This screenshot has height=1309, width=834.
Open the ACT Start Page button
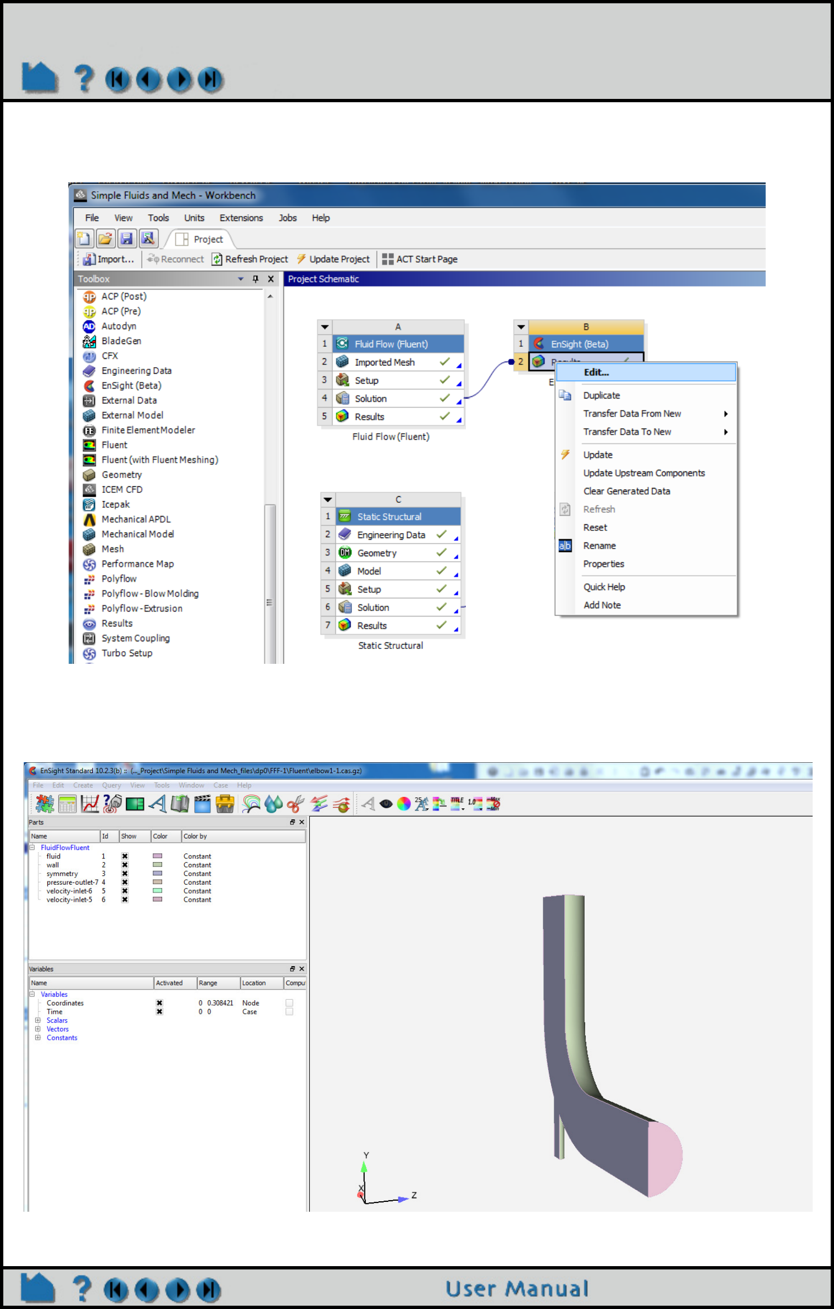pos(420,259)
